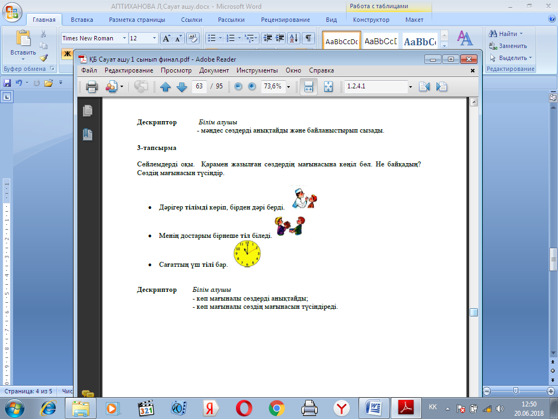Open zoom percentage dropdown 73,6%

pos(288,87)
